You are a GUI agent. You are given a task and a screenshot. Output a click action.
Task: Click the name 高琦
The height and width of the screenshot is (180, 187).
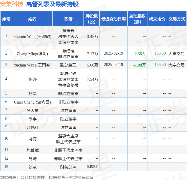[33, 159]
